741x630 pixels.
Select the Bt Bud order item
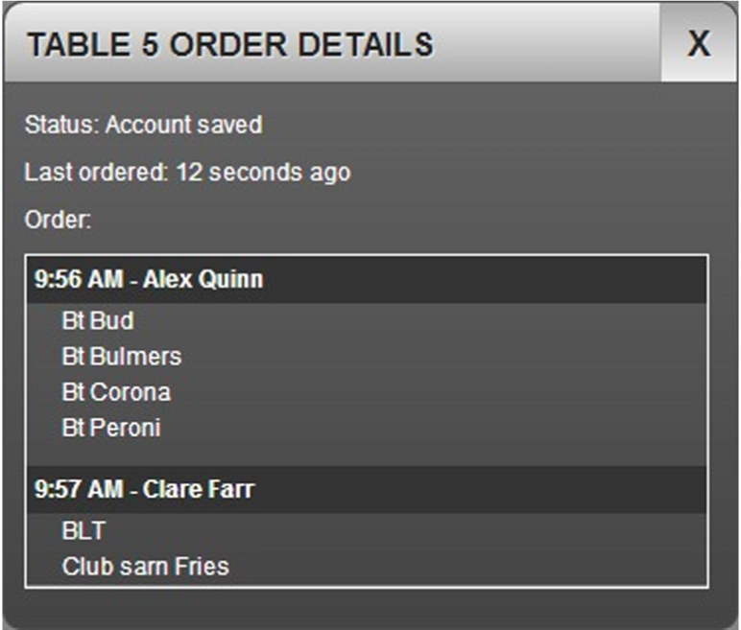pyautogui.click(x=97, y=320)
